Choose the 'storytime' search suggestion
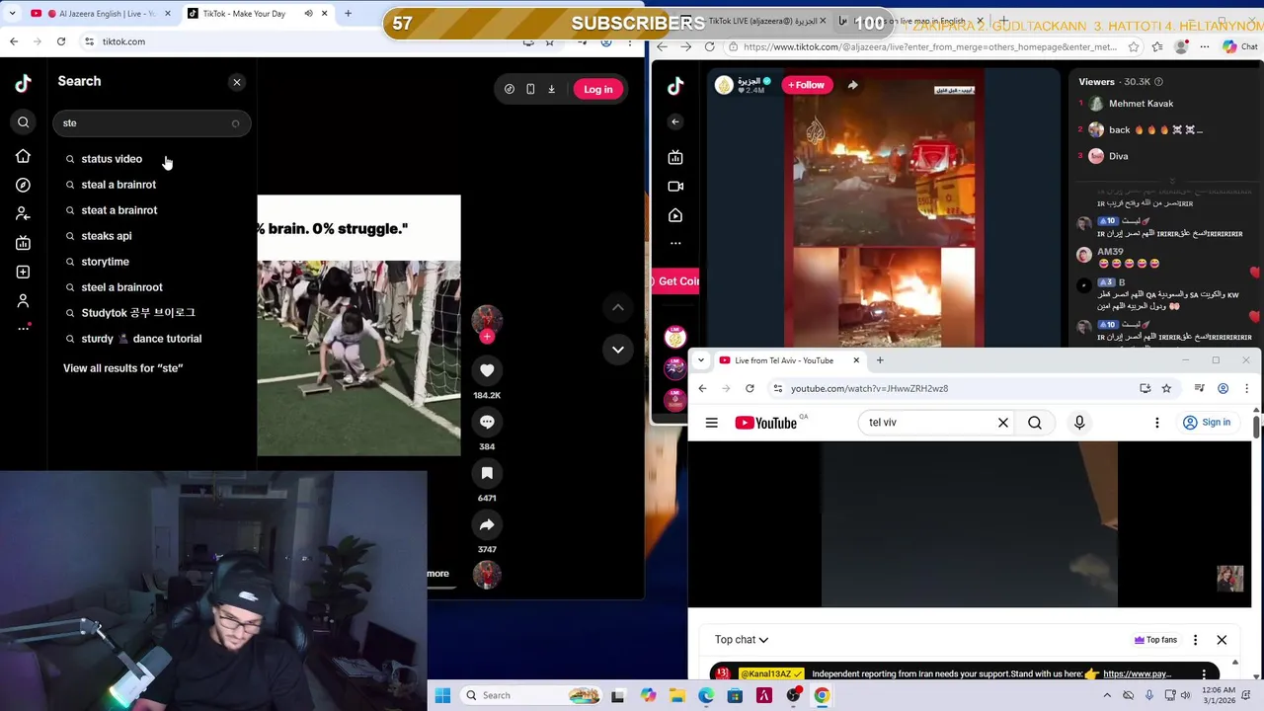 106,262
